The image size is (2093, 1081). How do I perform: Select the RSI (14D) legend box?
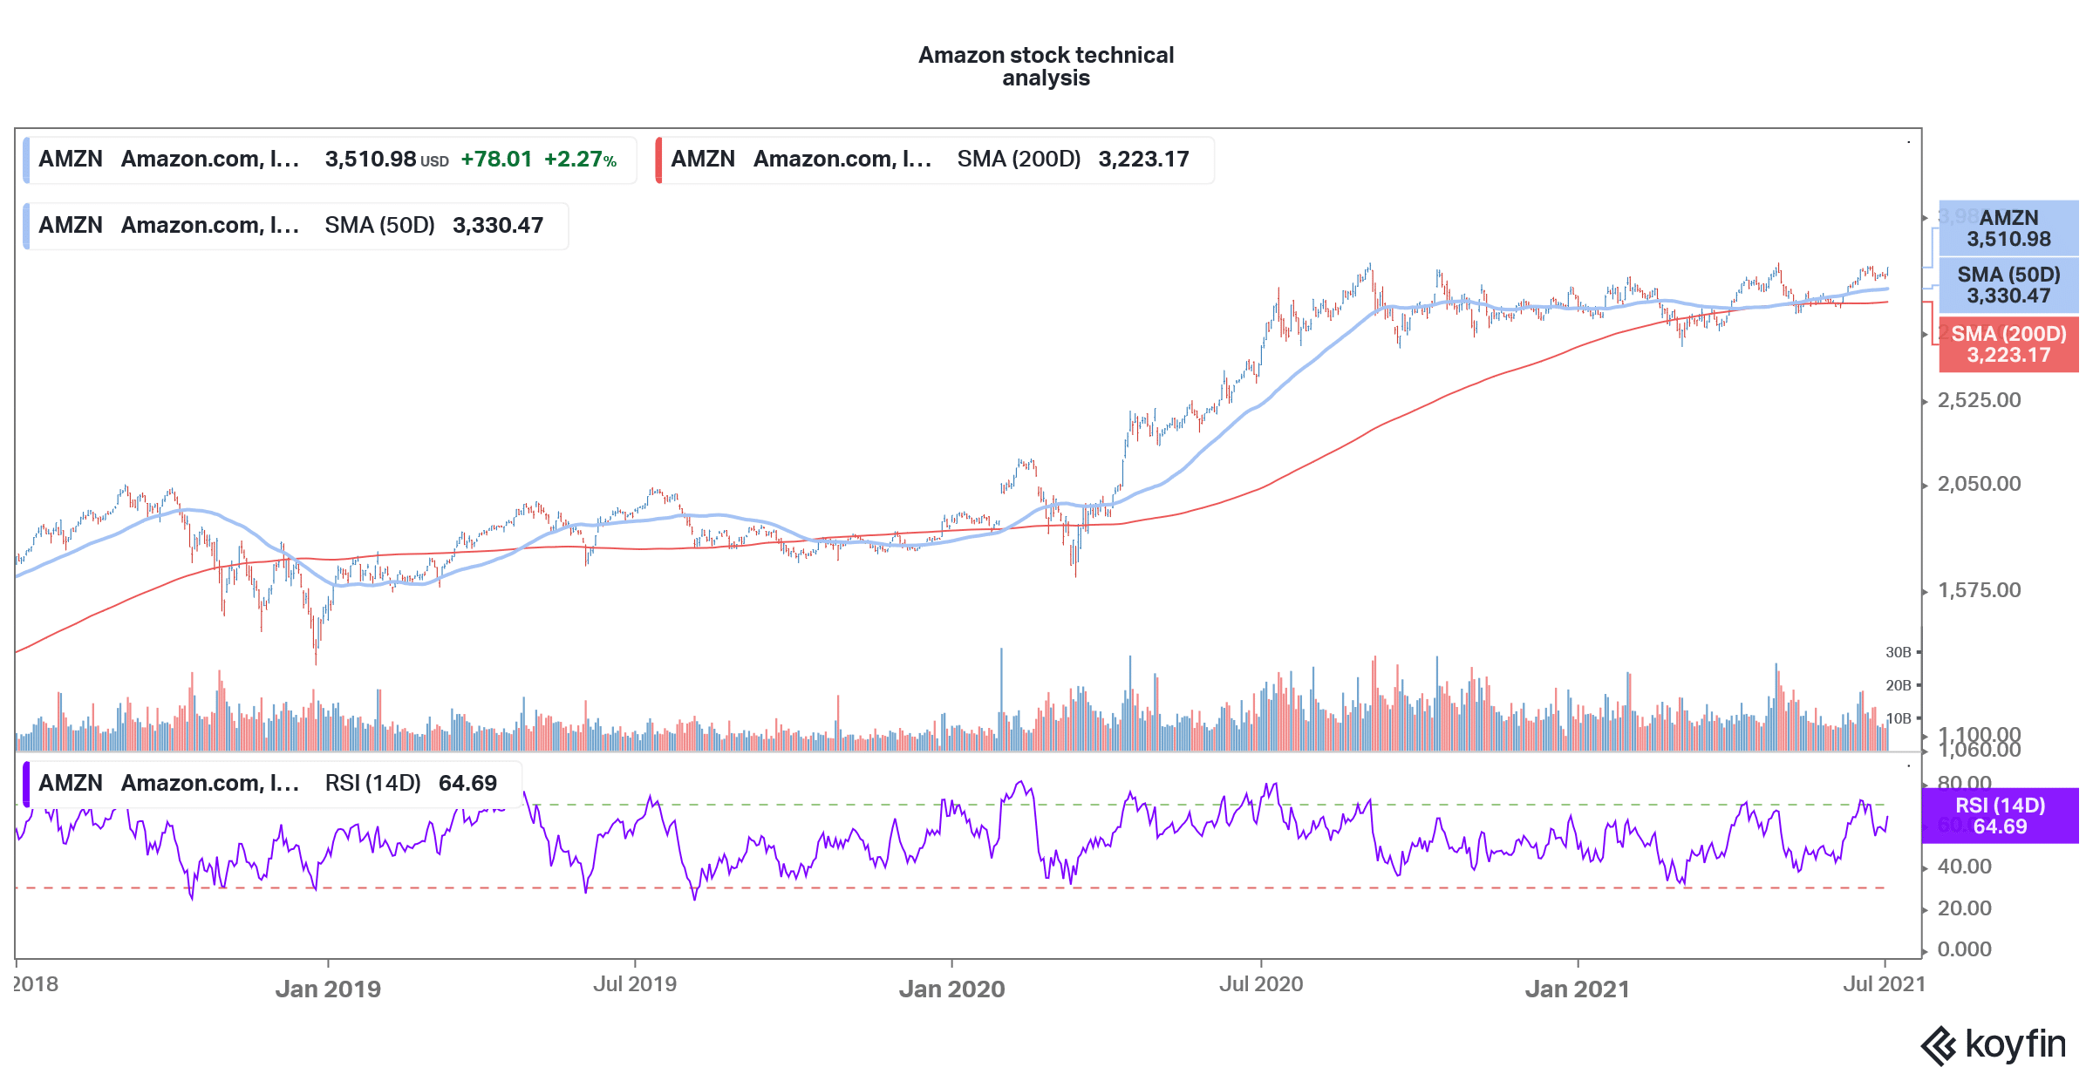pos(272,784)
